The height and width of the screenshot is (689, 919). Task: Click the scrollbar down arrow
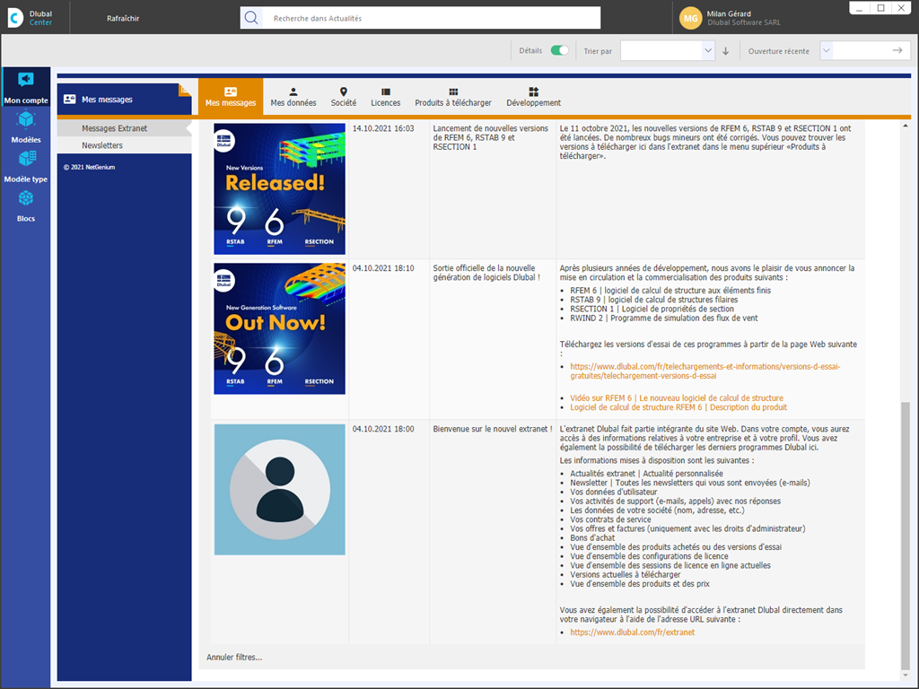point(906,675)
